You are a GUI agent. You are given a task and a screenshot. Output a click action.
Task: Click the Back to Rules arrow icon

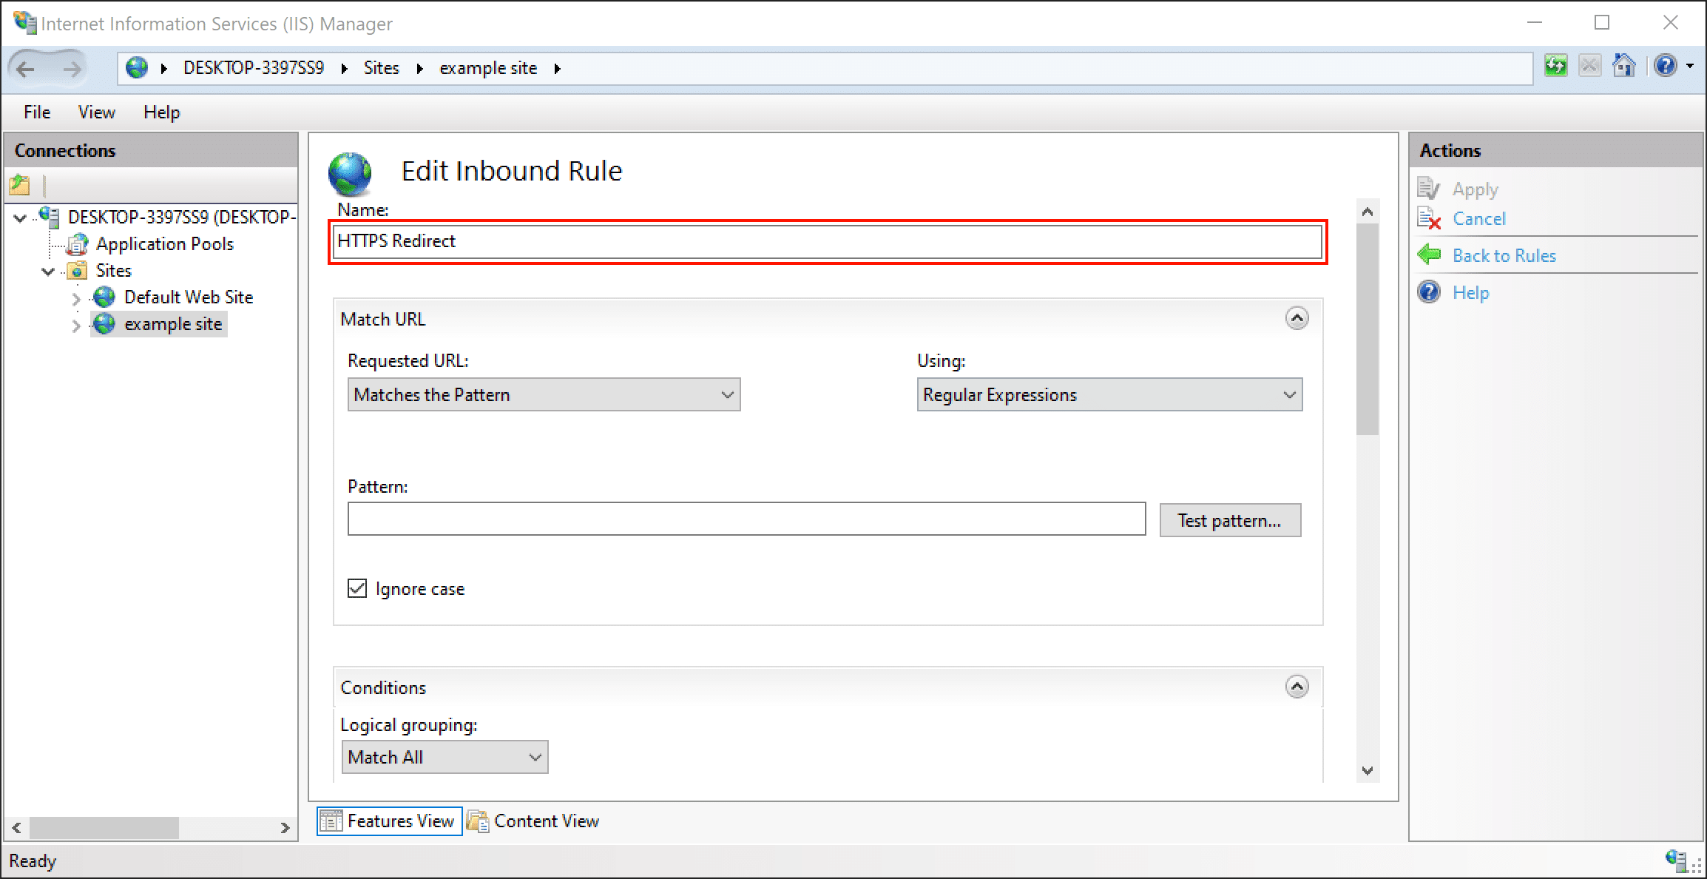click(x=1430, y=255)
